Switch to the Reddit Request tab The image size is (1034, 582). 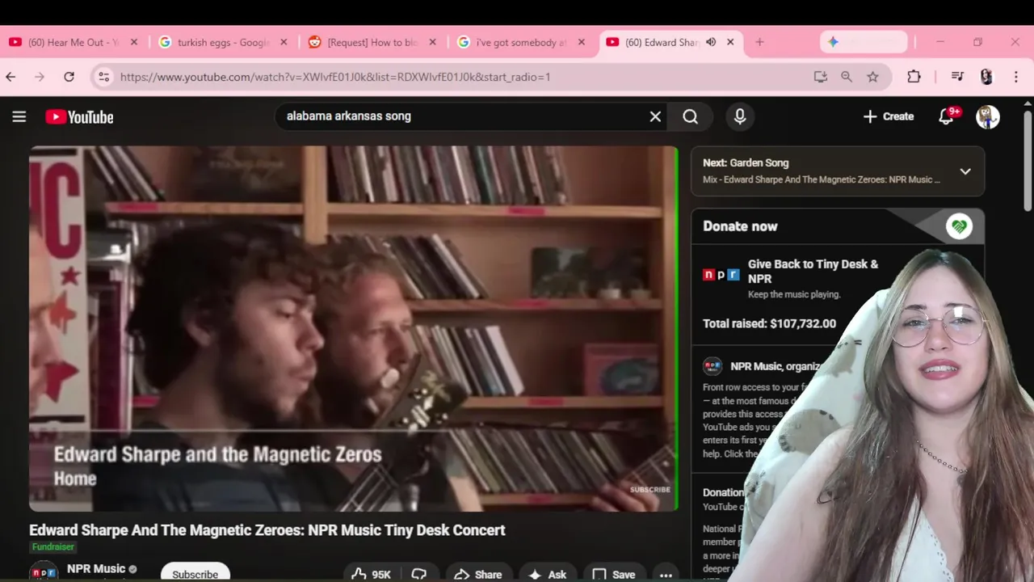click(372, 42)
